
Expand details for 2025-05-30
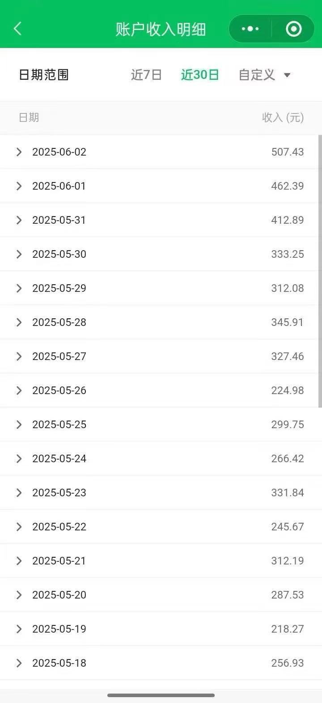pyautogui.click(x=19, y=254)
